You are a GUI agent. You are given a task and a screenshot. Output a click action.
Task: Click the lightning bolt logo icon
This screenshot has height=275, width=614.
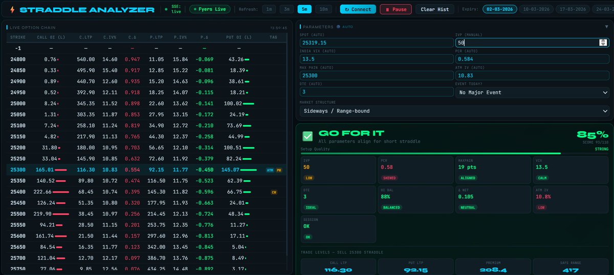tap(12, 9)
